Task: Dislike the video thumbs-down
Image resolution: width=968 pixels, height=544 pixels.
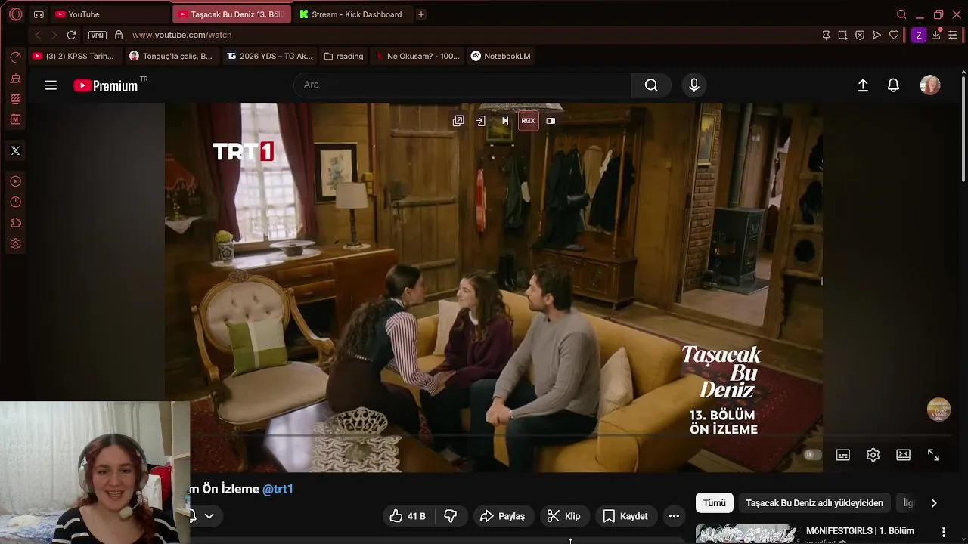Action: click(451, 516)
